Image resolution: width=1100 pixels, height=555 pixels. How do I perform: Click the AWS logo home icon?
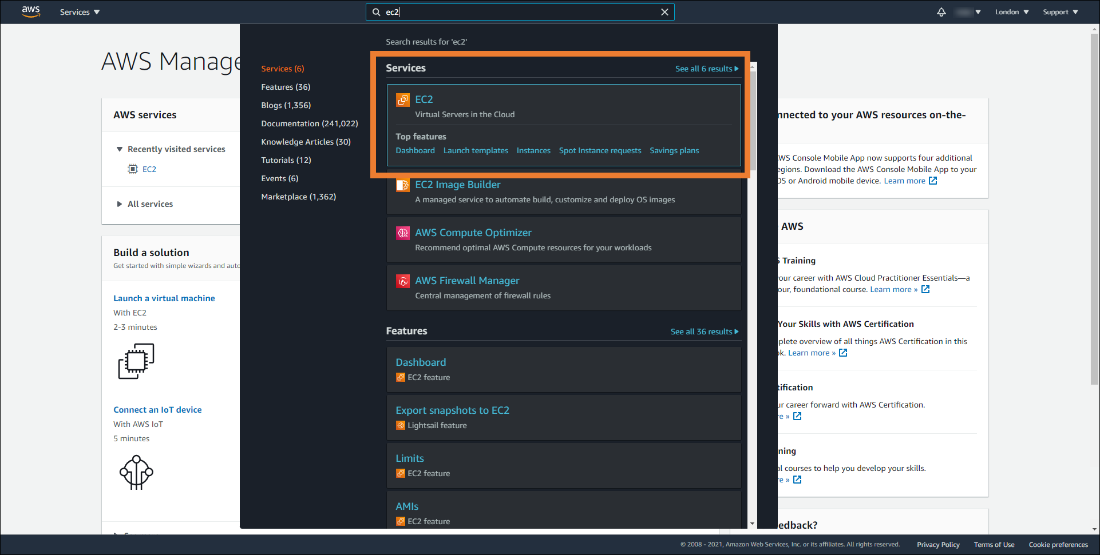coord(31,11)
